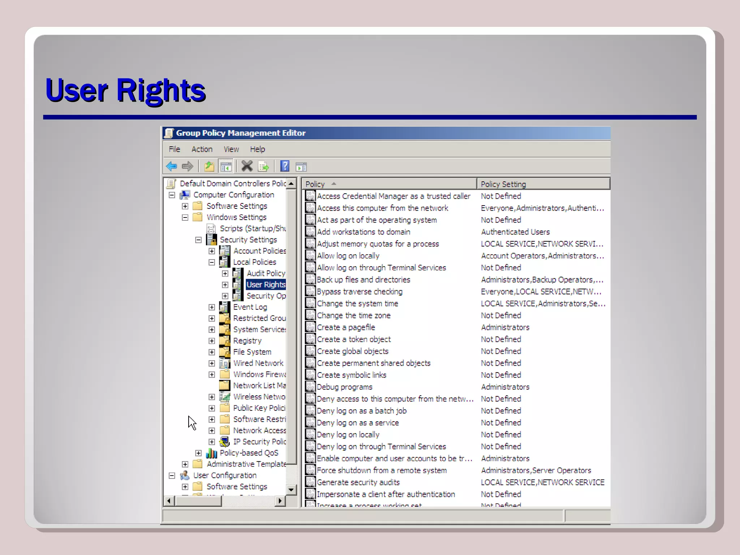Toggle the Show/Hide Console Tree icon
740x555 pixels.
tap(226, 167)
